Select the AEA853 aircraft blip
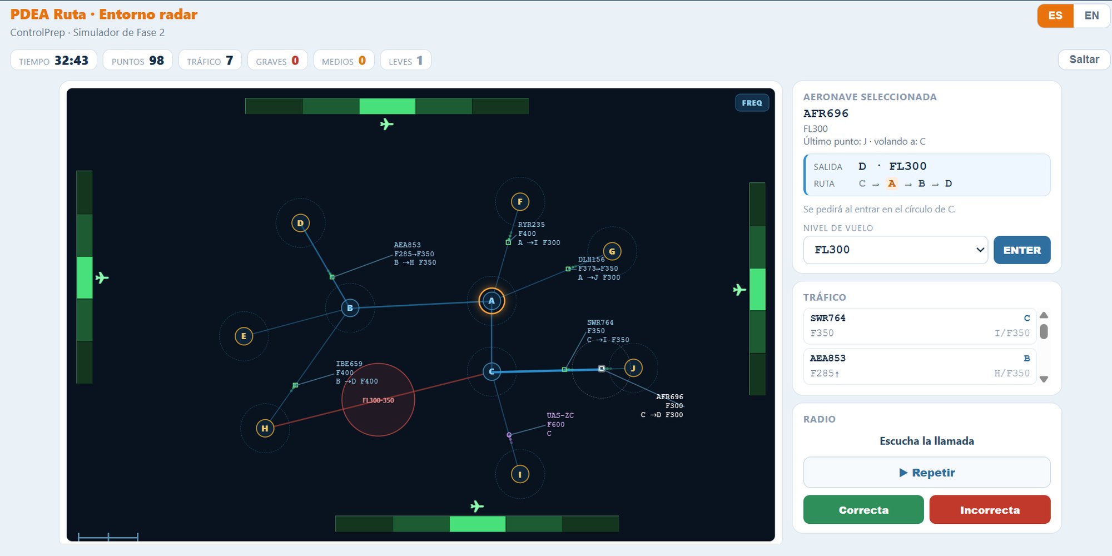The image size is (1112, 556). 332,277
